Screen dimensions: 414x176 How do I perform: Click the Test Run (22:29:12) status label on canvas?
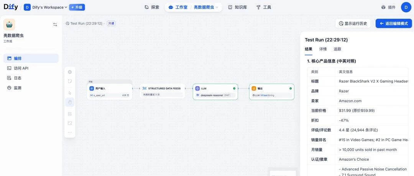tap(86, 23)
